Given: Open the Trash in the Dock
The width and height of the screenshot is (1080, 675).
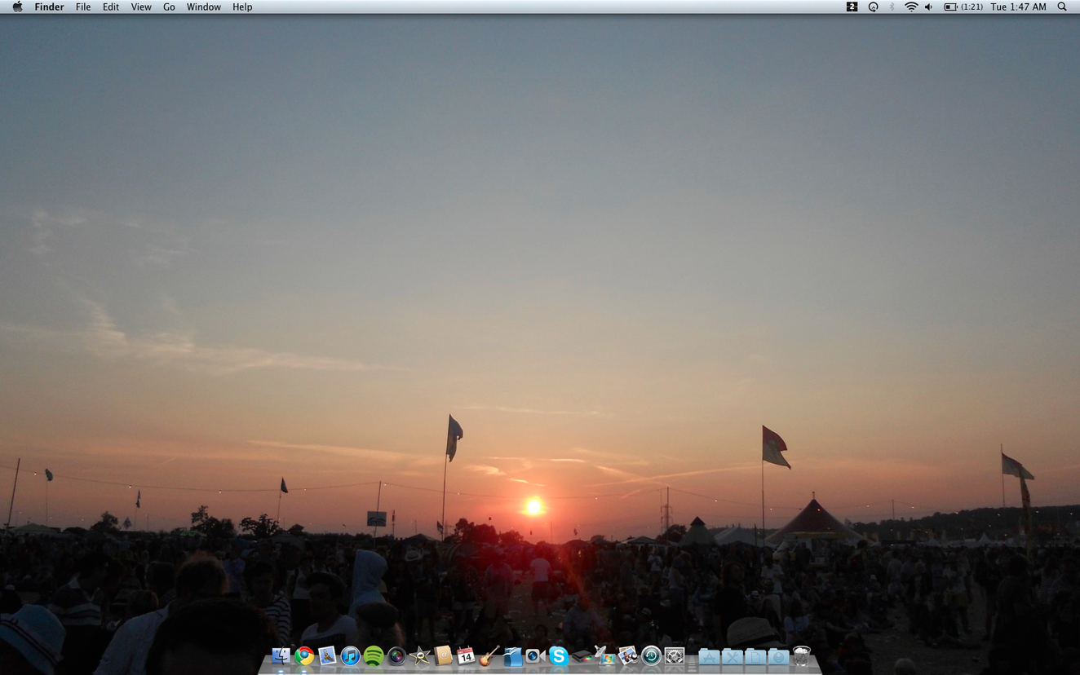Looking at the screenshot, I should click(x=802, y=655).
